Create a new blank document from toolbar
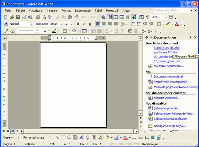199x147 pixels. pyautogui.click(x=6, y=17)
